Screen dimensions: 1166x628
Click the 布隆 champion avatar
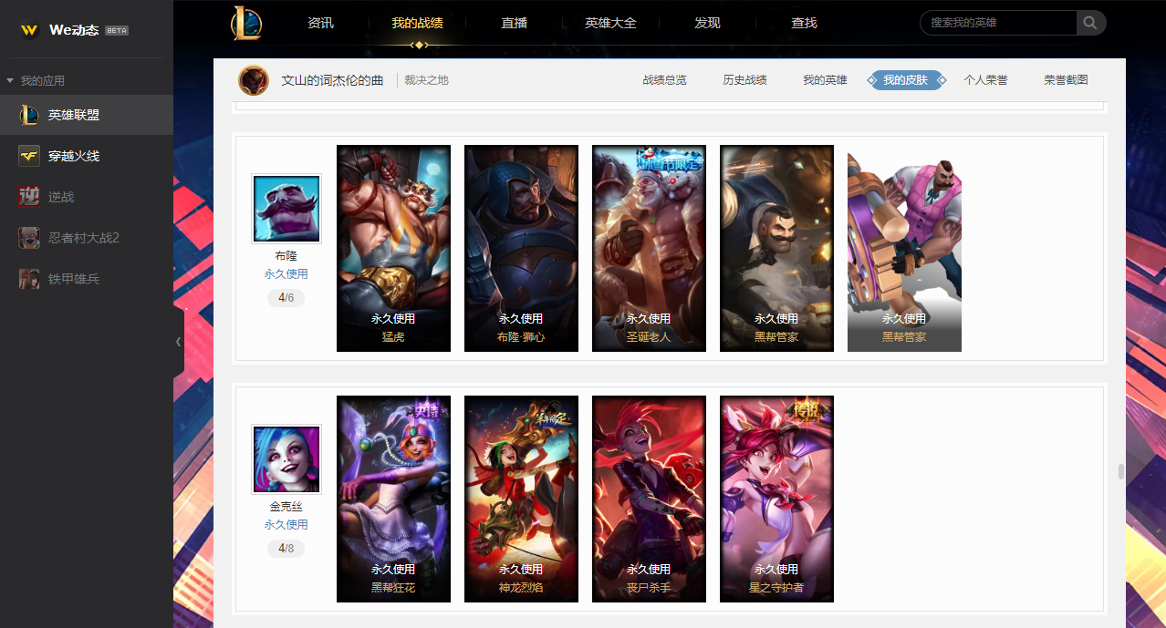tap(286, 209)
